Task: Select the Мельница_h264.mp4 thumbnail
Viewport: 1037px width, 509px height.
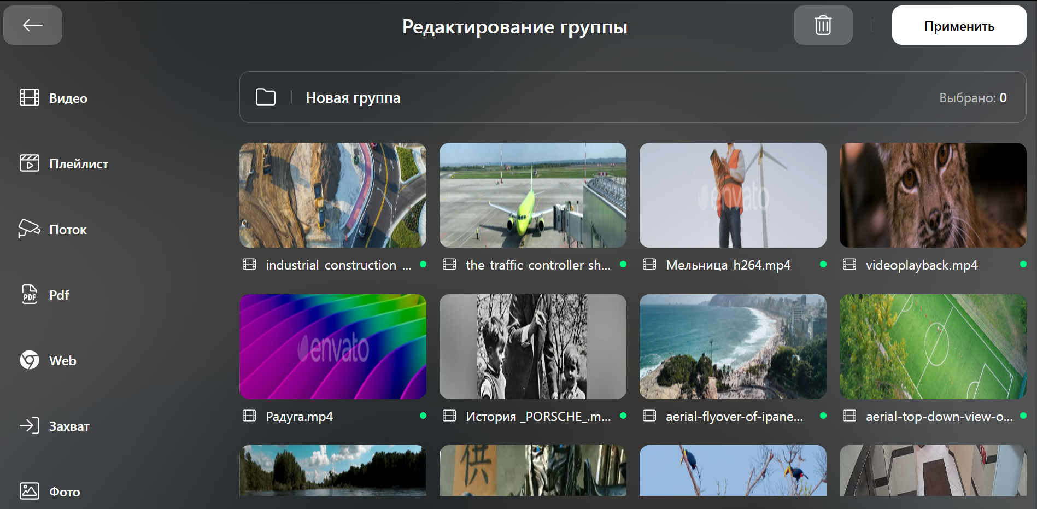Action: [733, 195]
